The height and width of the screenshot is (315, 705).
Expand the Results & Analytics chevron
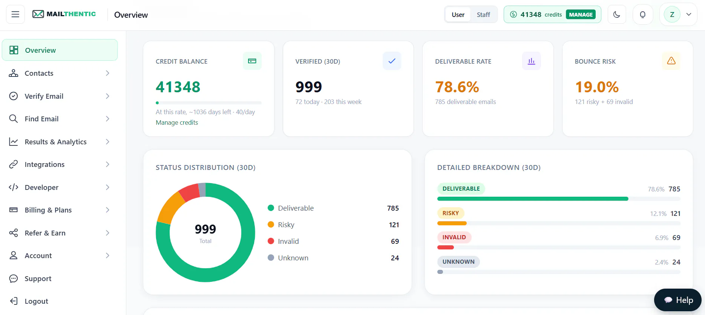(x=107, y=142)
